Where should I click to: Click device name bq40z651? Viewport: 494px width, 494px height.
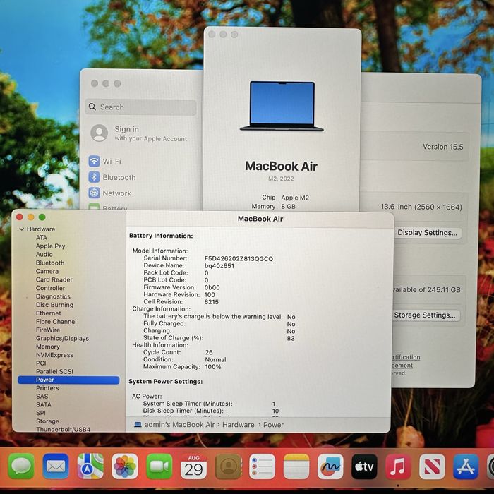pos(219,266)
